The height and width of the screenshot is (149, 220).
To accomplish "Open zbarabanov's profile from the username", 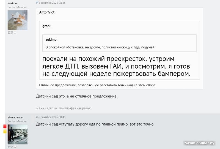I will tap(15, 117).
